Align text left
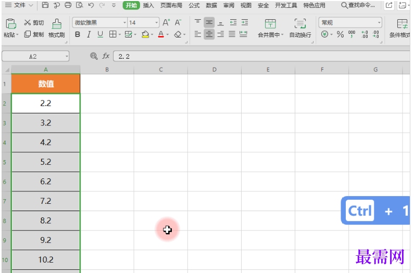The image size is (414, 273). pos(197,34)
